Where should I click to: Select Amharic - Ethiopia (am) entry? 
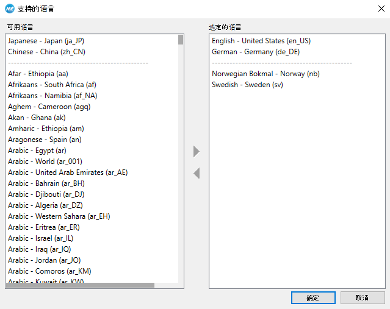click(x=46, y=129)
